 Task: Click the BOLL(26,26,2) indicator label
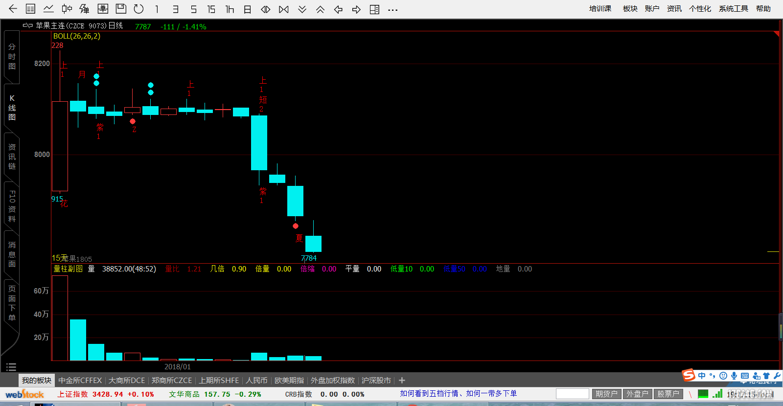tap(77, 36)
